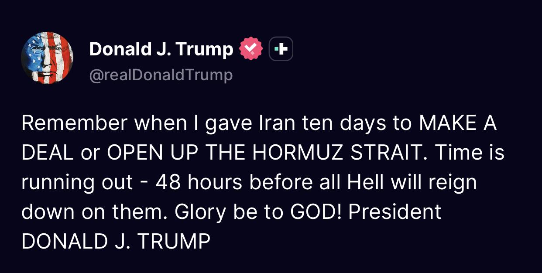Click the red verified badge icon
542x273 pixels.
[x=251, y=49]
